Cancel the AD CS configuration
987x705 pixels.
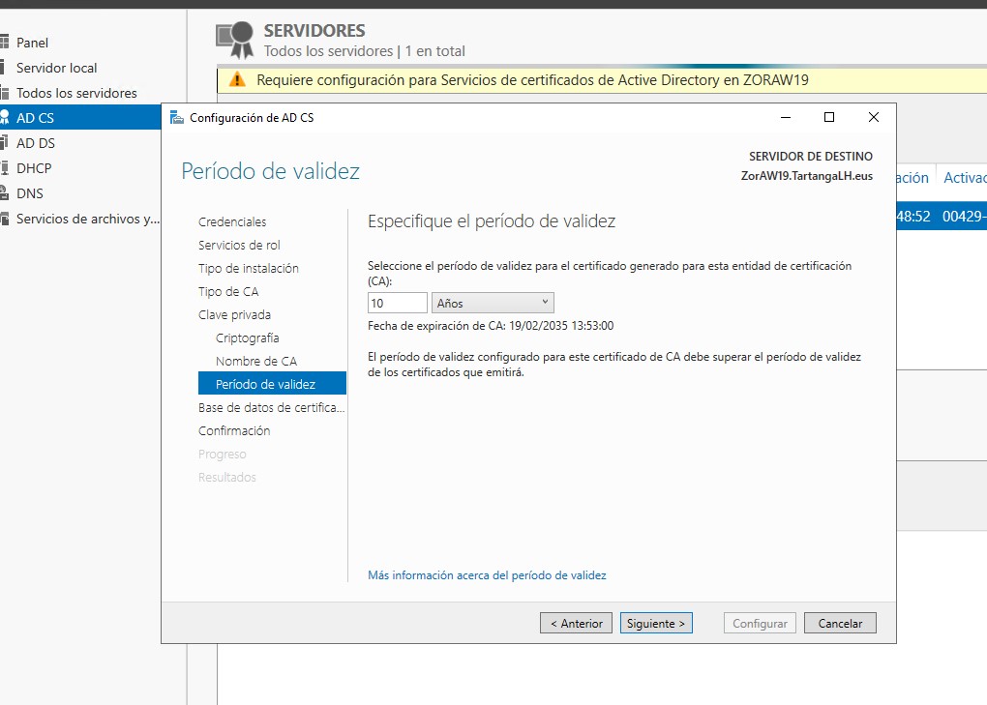[x=840, y=623]
